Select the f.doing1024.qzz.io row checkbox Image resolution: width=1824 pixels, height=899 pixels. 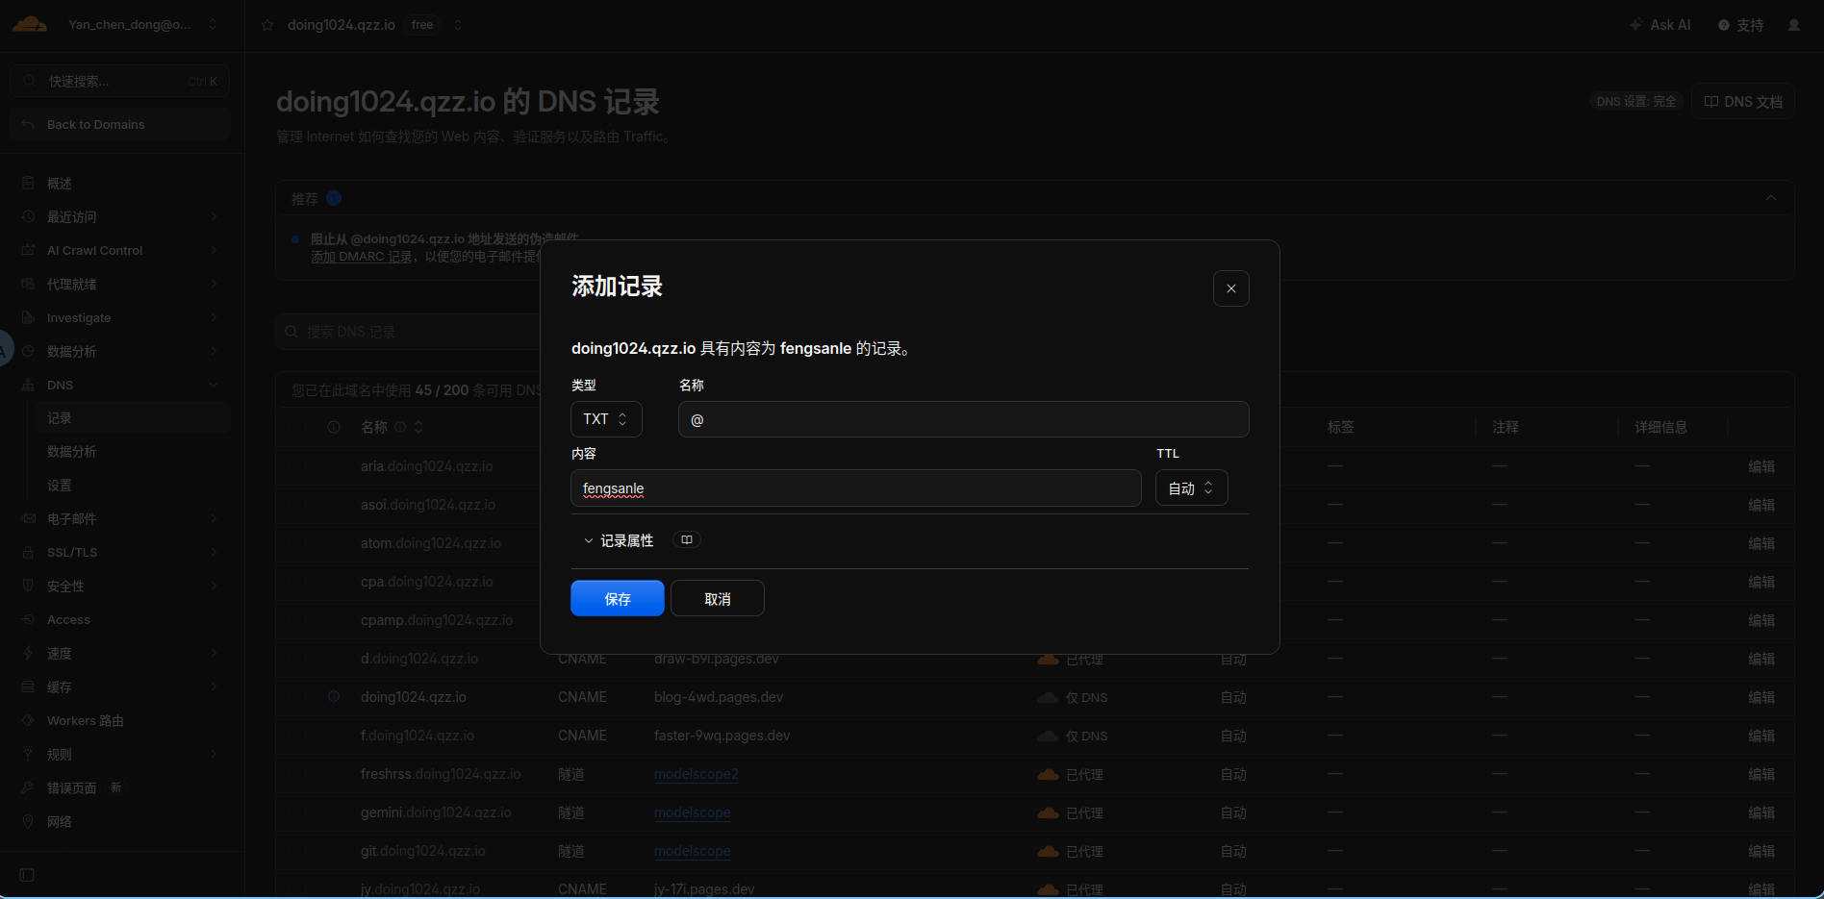[297, 736]
